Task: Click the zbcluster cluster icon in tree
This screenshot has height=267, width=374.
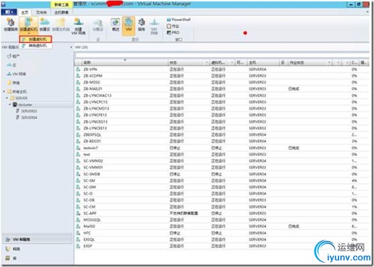Action: pos(15,105)
